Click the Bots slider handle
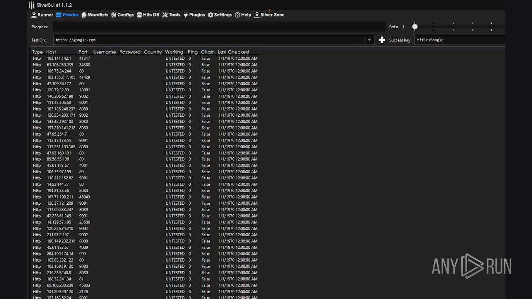Screen dimensions: 532x299 415,27
